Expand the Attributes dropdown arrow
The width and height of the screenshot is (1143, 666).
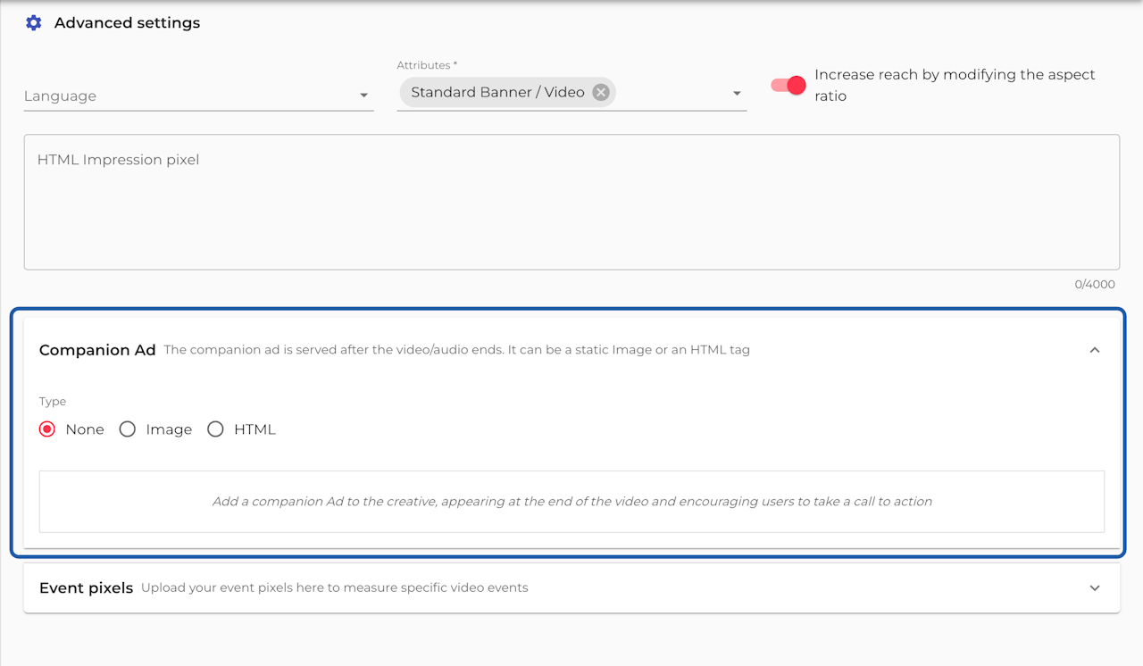point(737,94)
